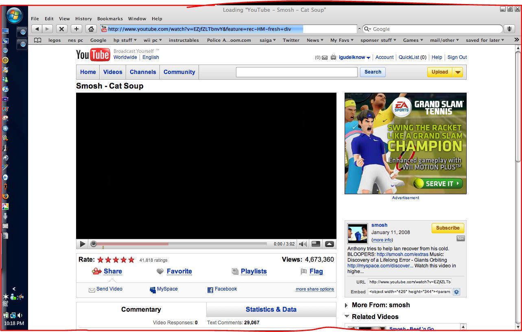Subscribe to the smosh channel
Image resolution: width=522 pixels, height=332 pixels.
[447, 228]
